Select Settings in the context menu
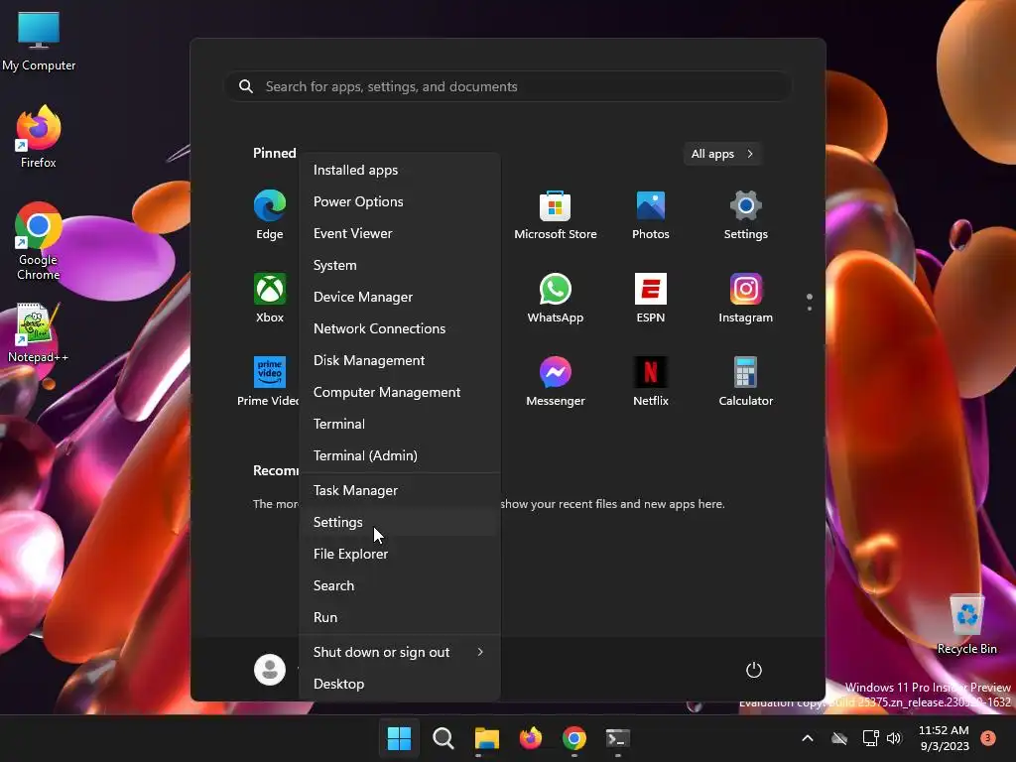 point(399,522)
